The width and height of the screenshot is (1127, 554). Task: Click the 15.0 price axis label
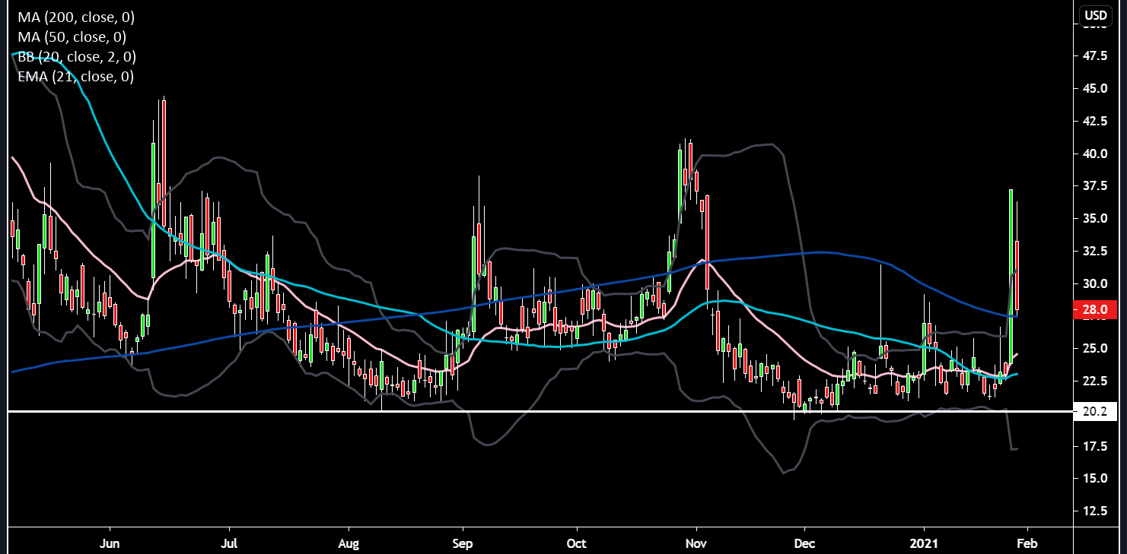click(x=1096, y=478)
